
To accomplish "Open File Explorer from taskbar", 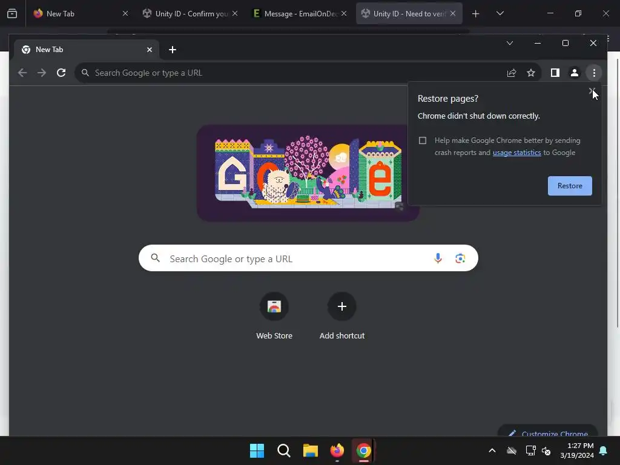I will (x=311, y=450).
